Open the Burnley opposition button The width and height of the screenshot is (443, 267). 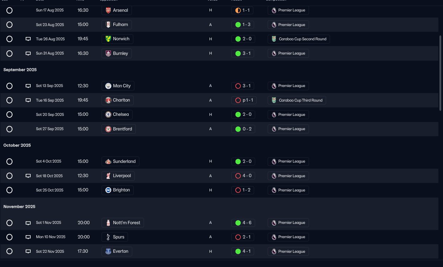tap(117, 53)
